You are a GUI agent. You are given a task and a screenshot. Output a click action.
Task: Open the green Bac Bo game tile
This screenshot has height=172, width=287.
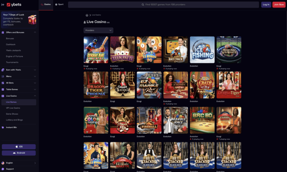pyautogui.click(x=202, y=120)
